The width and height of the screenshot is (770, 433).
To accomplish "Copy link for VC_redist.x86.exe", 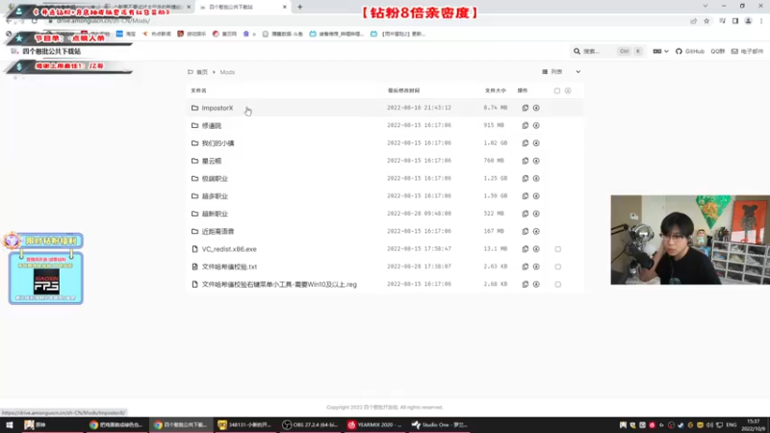I will tap(525, 249).
